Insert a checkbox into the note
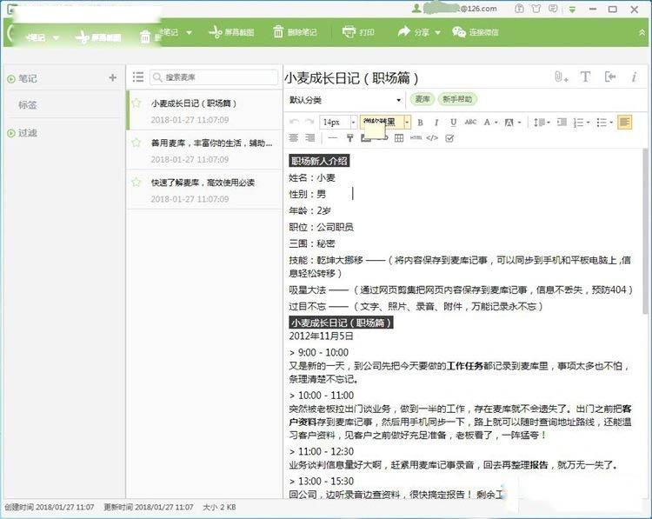The height and width of the screenshot is (519, 652). pos(449,138)
